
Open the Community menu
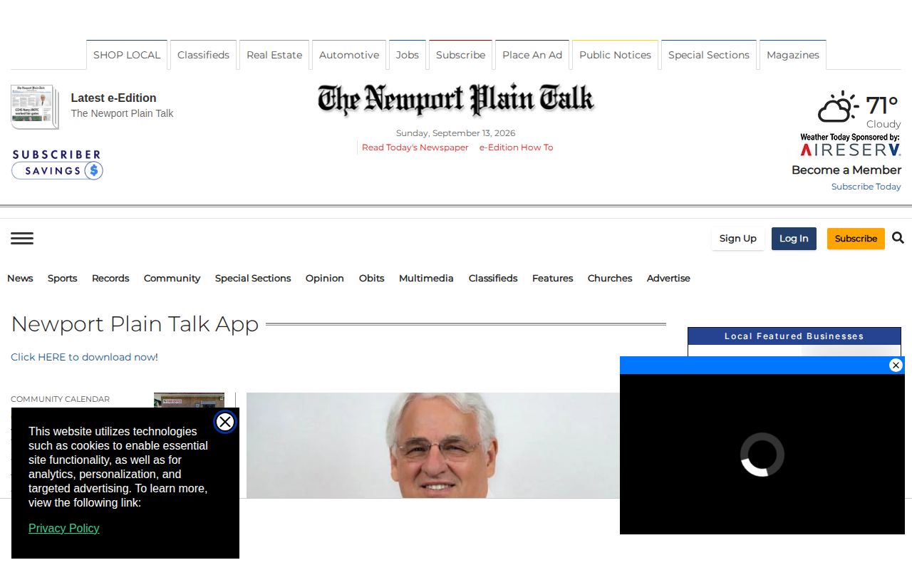(x=172, y=278)
